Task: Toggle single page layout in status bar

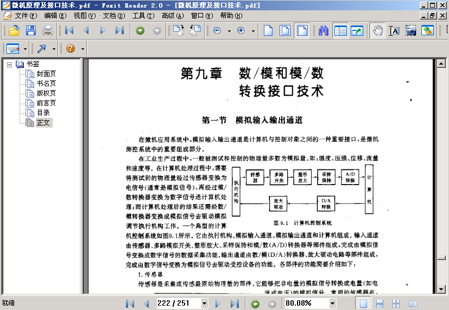Action: [x=363, y=303]
